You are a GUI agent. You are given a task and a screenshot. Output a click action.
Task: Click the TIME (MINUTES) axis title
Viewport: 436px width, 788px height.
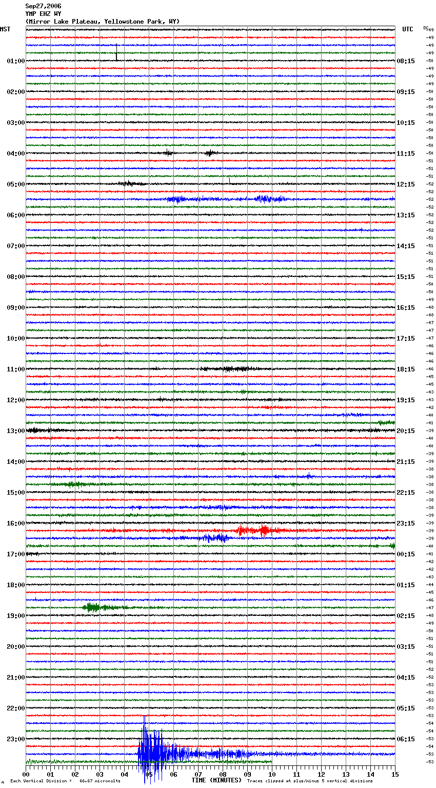(216, 780)
